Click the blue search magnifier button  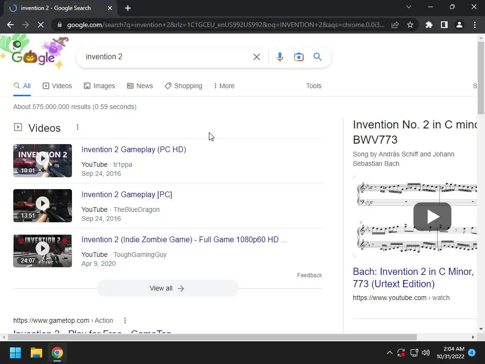point(317,57)
